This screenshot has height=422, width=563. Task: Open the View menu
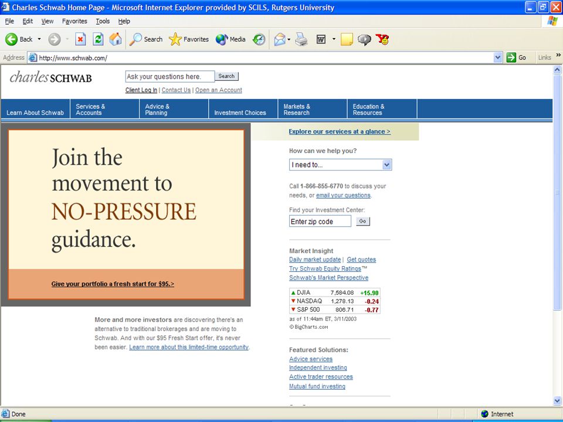coord(48,21)
